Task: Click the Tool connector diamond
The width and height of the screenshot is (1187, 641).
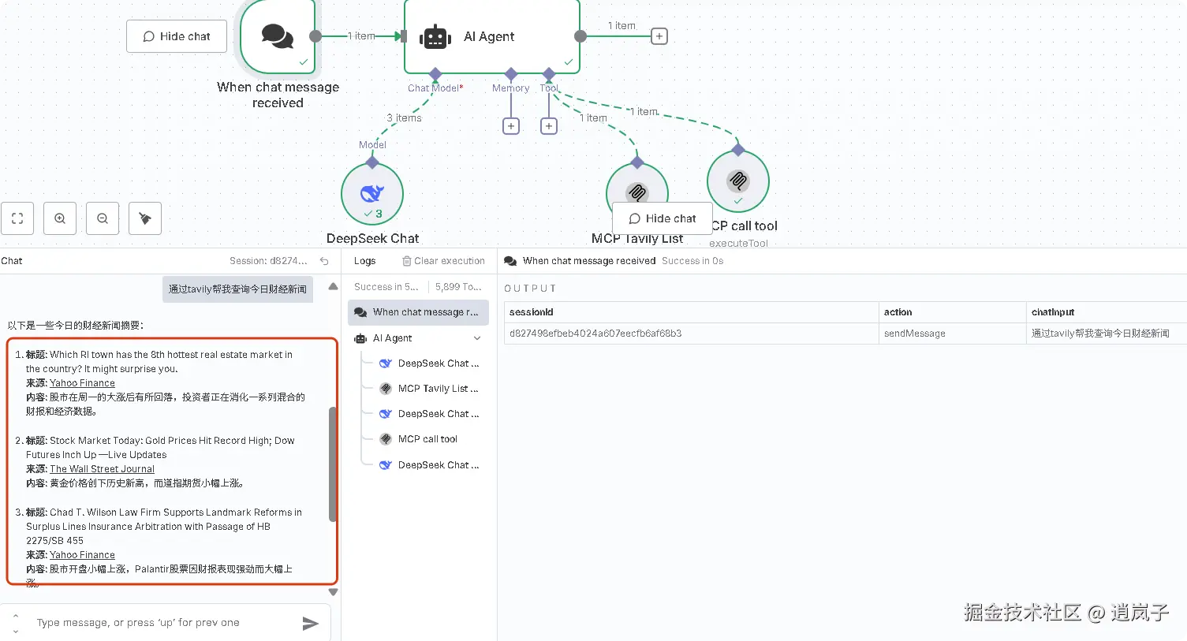Action: point(549,74)
